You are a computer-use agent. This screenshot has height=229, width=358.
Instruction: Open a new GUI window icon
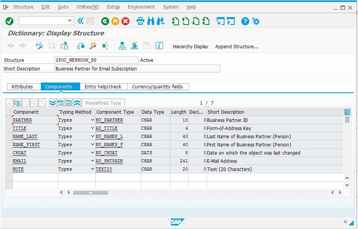(221, 21)
